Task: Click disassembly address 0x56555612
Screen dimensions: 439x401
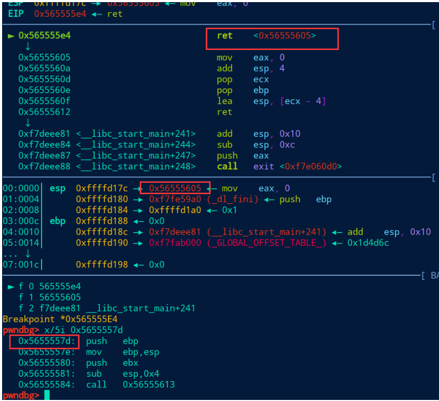Action: (x=45, y=112)
